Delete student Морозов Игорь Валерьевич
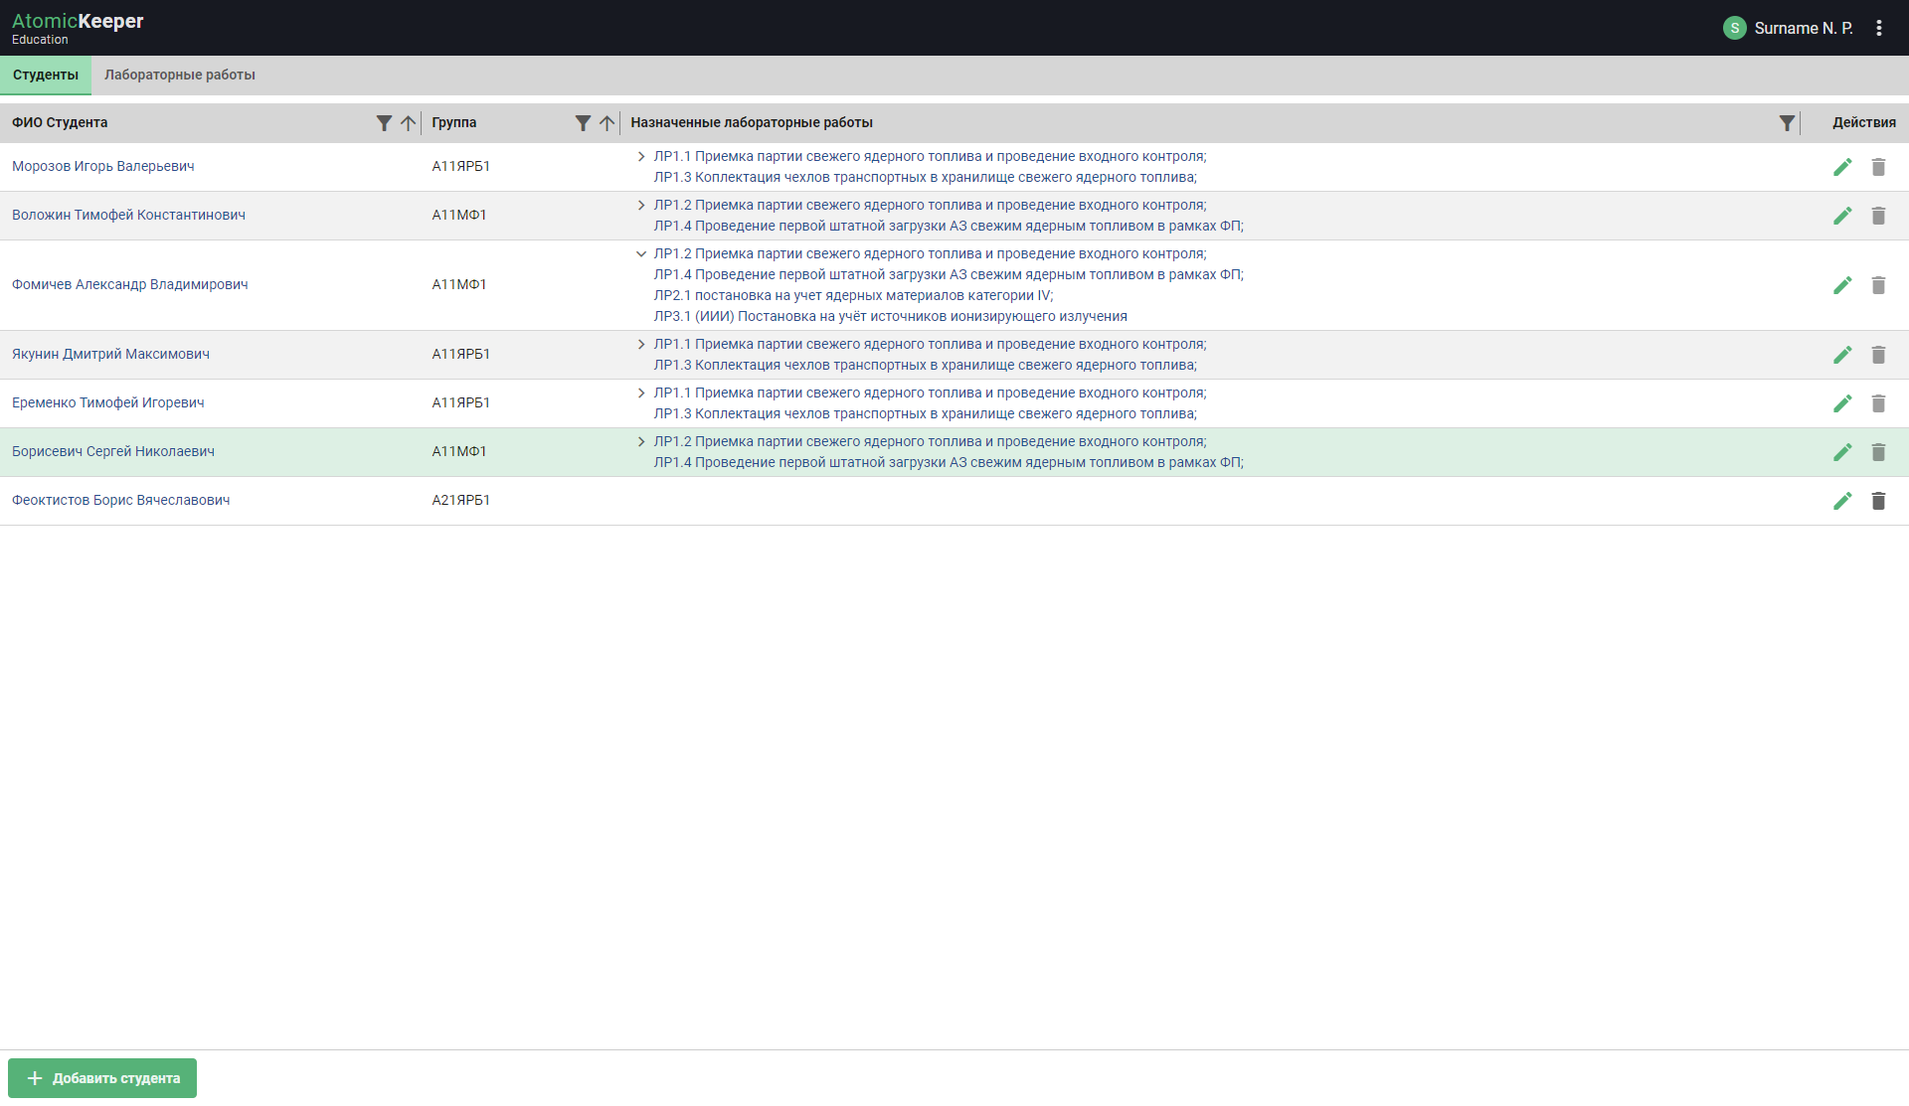 pyautogui.click(x=1878, y=167)
